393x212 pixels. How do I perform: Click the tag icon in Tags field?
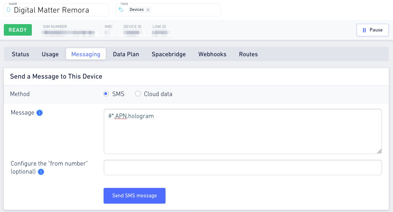(x=121, y=10)
